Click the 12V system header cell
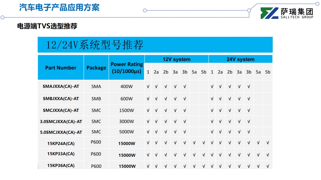Image resolution: width=321 pixels, height=180 pixels. (176, 59)
